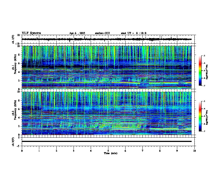Click the time-axis end tick label "10"

194,151
